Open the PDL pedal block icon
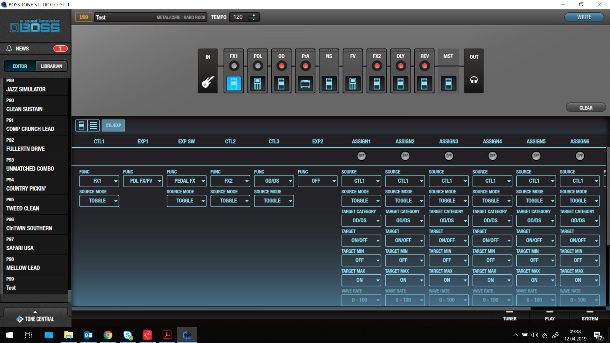Screen dimensions: 610x343 point(257,84)
